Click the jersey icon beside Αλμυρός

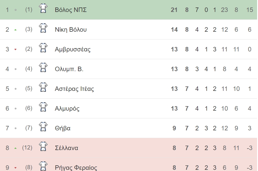[x=43, y=107]
